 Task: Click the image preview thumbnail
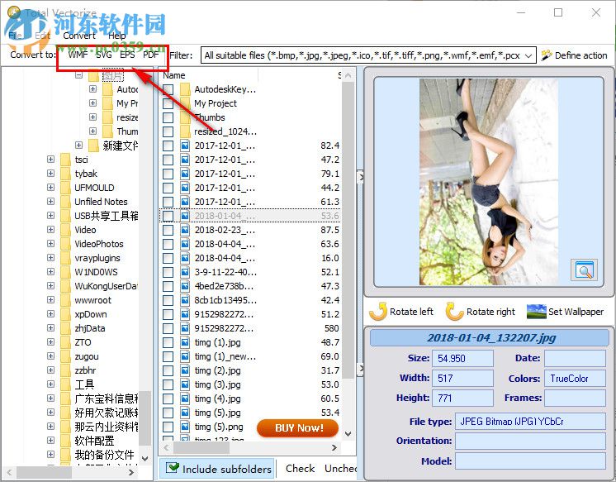(x=489, y=182)
